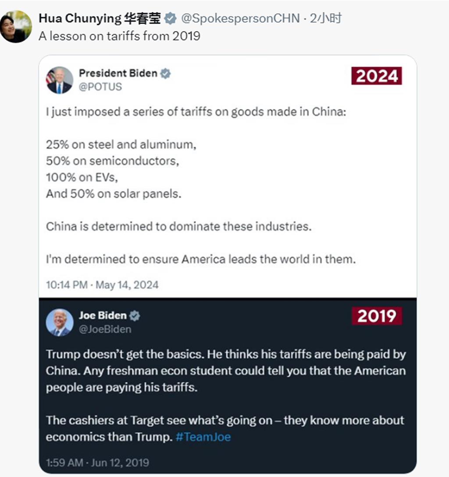This screenshot has height=477, width=449.
Task: Open the President Biden account name
Action: 118,73
